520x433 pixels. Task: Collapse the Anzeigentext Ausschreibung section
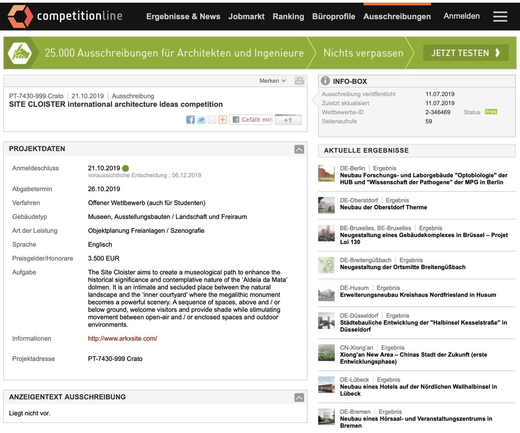point(299,398)
